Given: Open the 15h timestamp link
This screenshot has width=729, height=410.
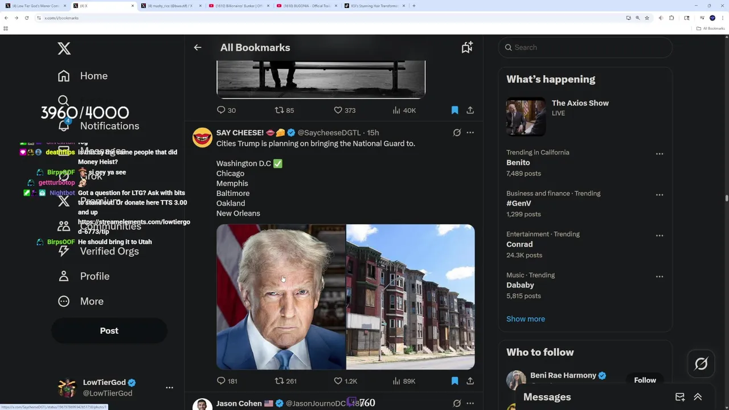Looking at the screenshot, I should [x=373, y=133].
